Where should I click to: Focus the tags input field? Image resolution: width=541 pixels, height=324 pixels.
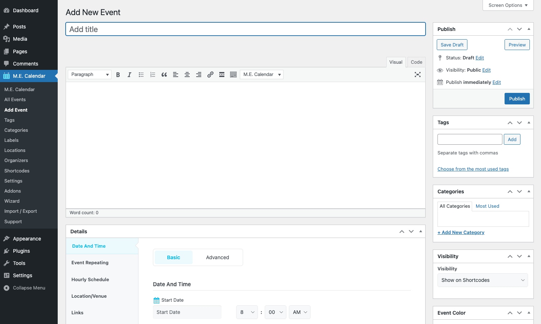click(x=470, y=139)
